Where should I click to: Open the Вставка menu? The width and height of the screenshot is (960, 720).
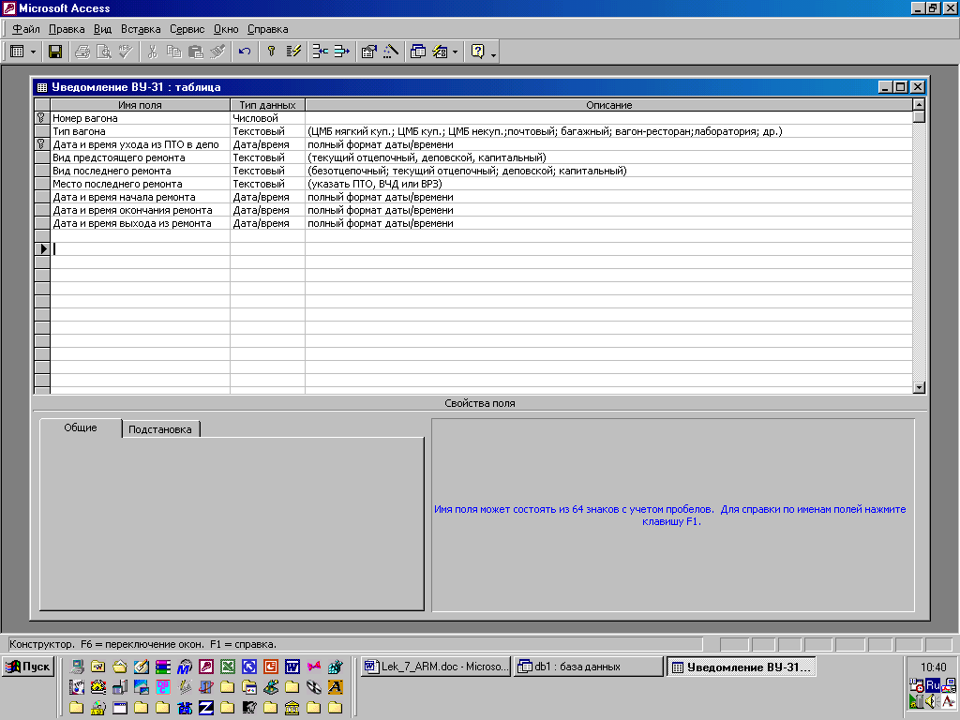coord(141,29)
